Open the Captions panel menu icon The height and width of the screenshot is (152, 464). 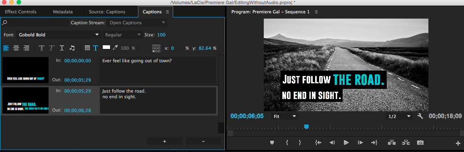[167, 12]
